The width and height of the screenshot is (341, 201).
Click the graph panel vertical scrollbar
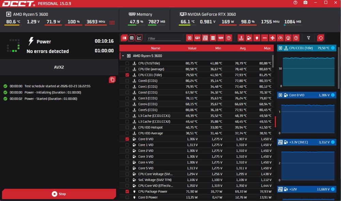click(x=339, y=68)
